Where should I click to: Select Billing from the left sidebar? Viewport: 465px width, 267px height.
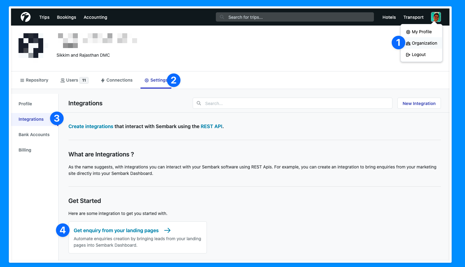coord(25,150)
